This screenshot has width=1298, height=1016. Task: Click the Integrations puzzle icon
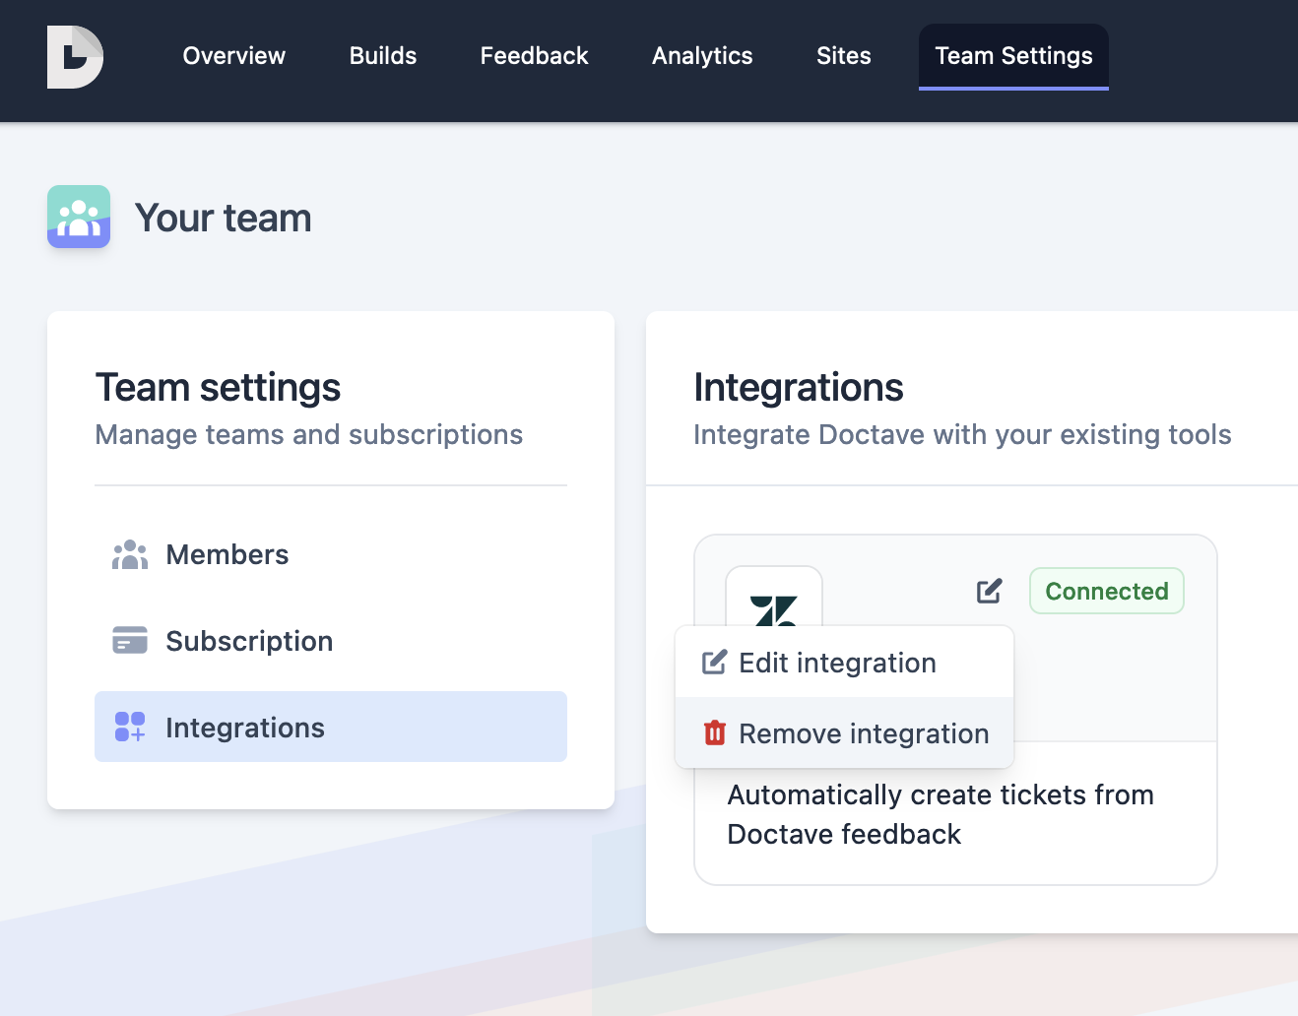pos(129,727)
